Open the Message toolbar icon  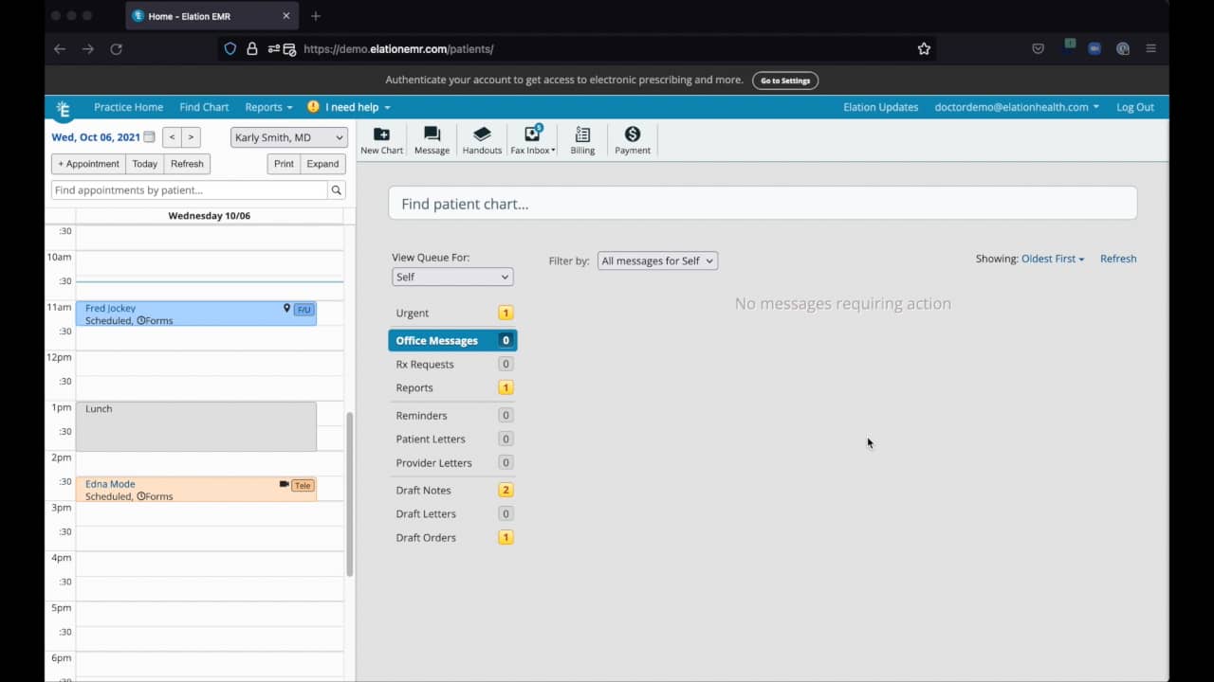(432, 140)
